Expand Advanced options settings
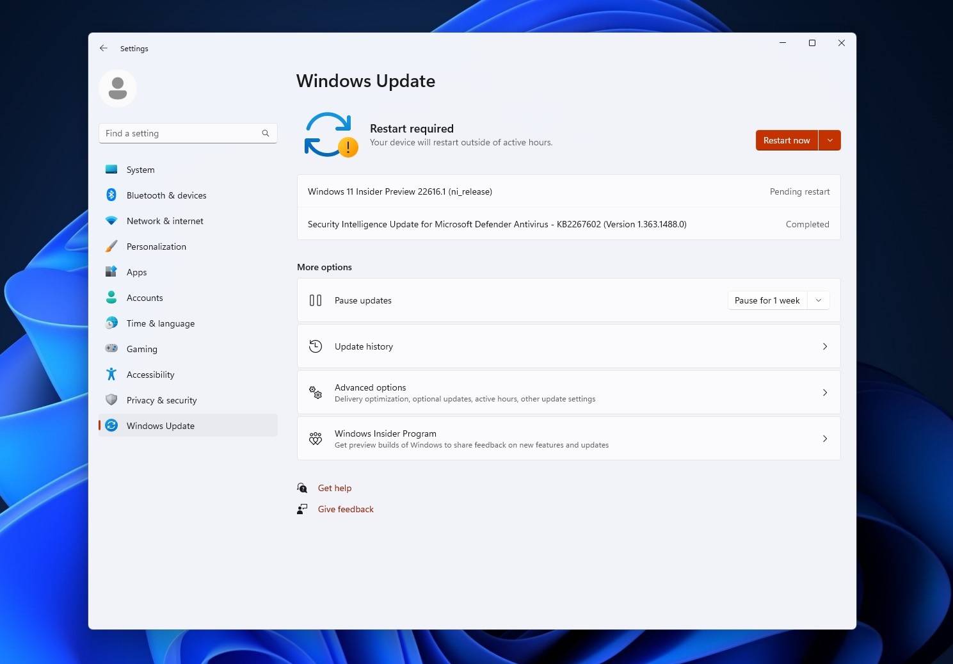The width and height of the screenshot is (953, 664). [568, 392]
